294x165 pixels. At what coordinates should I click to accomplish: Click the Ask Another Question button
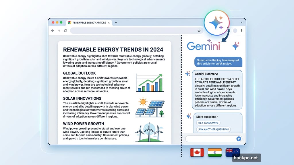pos(213,129)
